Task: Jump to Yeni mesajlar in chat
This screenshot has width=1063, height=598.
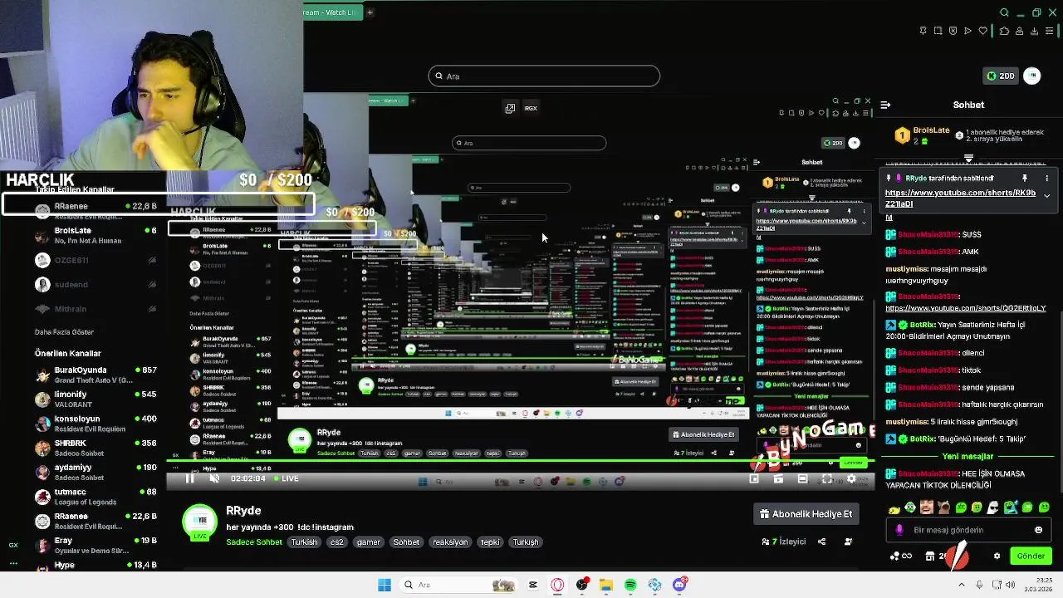Action: [x=967, y=457]
